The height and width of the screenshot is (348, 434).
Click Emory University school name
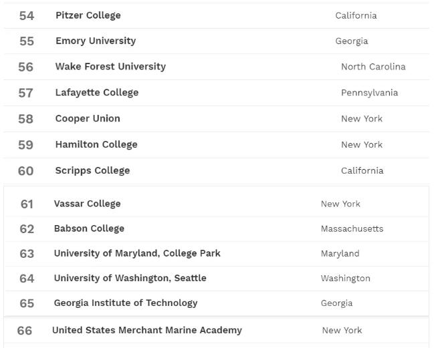pos(96,41)
